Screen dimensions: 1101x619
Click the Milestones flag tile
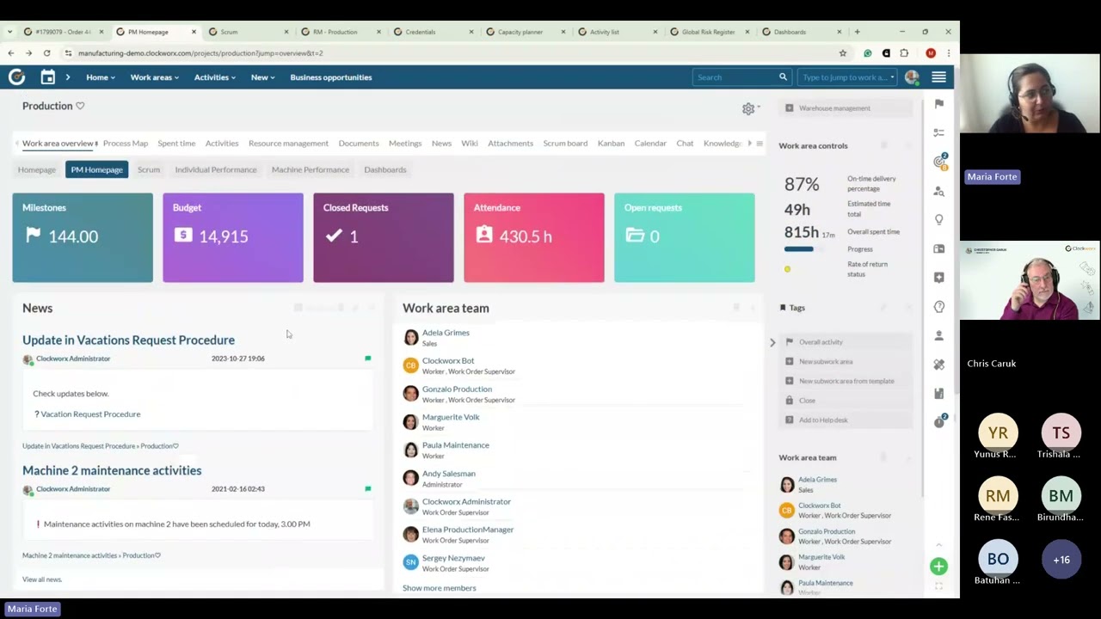[x=83, y=237]
